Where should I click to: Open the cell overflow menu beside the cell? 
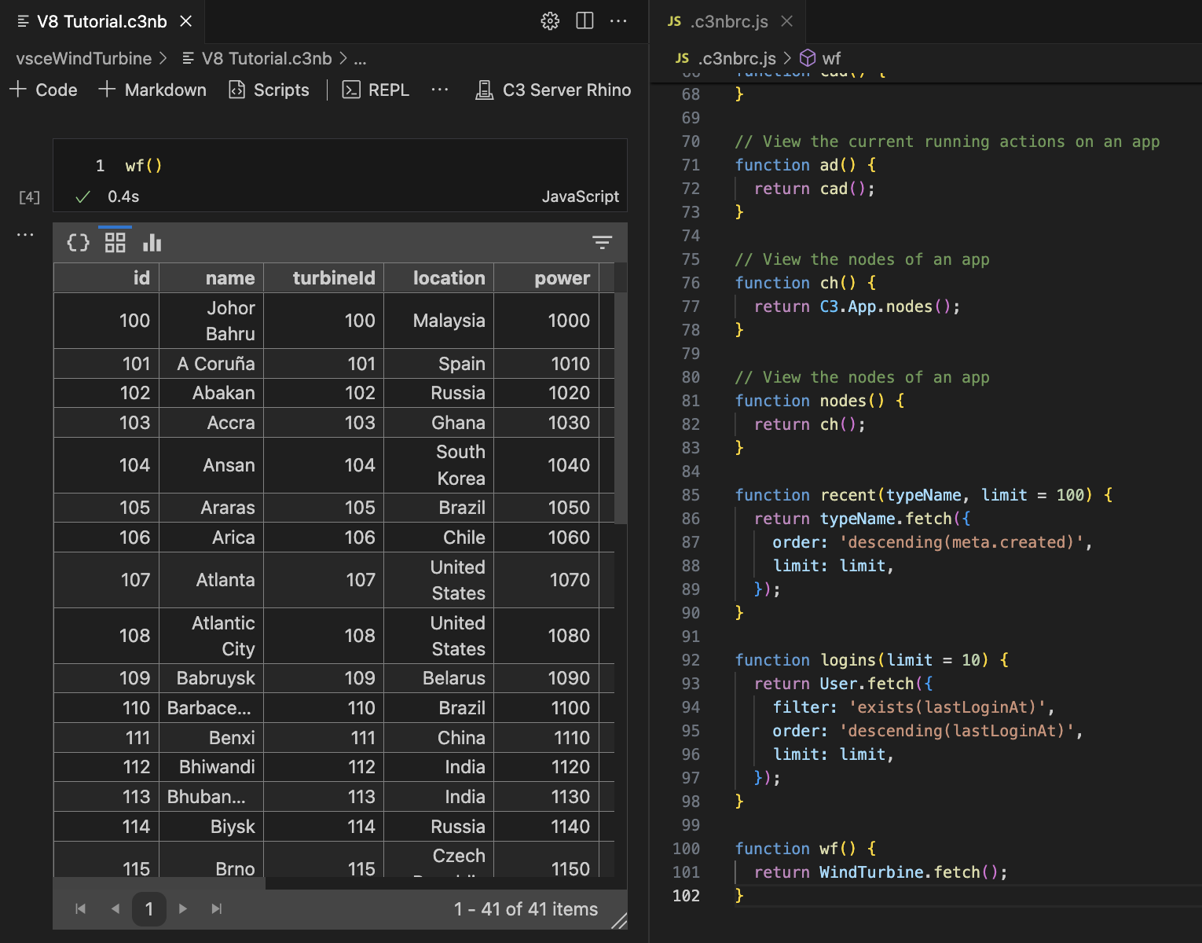[x=25, y=233]
